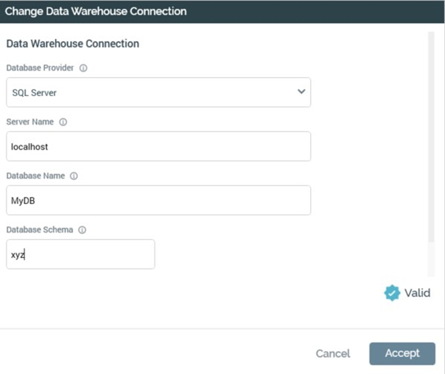Focus the Server Name field containing localhost
This screenshot has height=374, width=445.
click(158, 147)
